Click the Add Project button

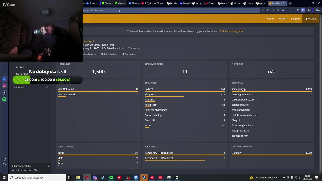pyautogui.click(x=129, y=54)
